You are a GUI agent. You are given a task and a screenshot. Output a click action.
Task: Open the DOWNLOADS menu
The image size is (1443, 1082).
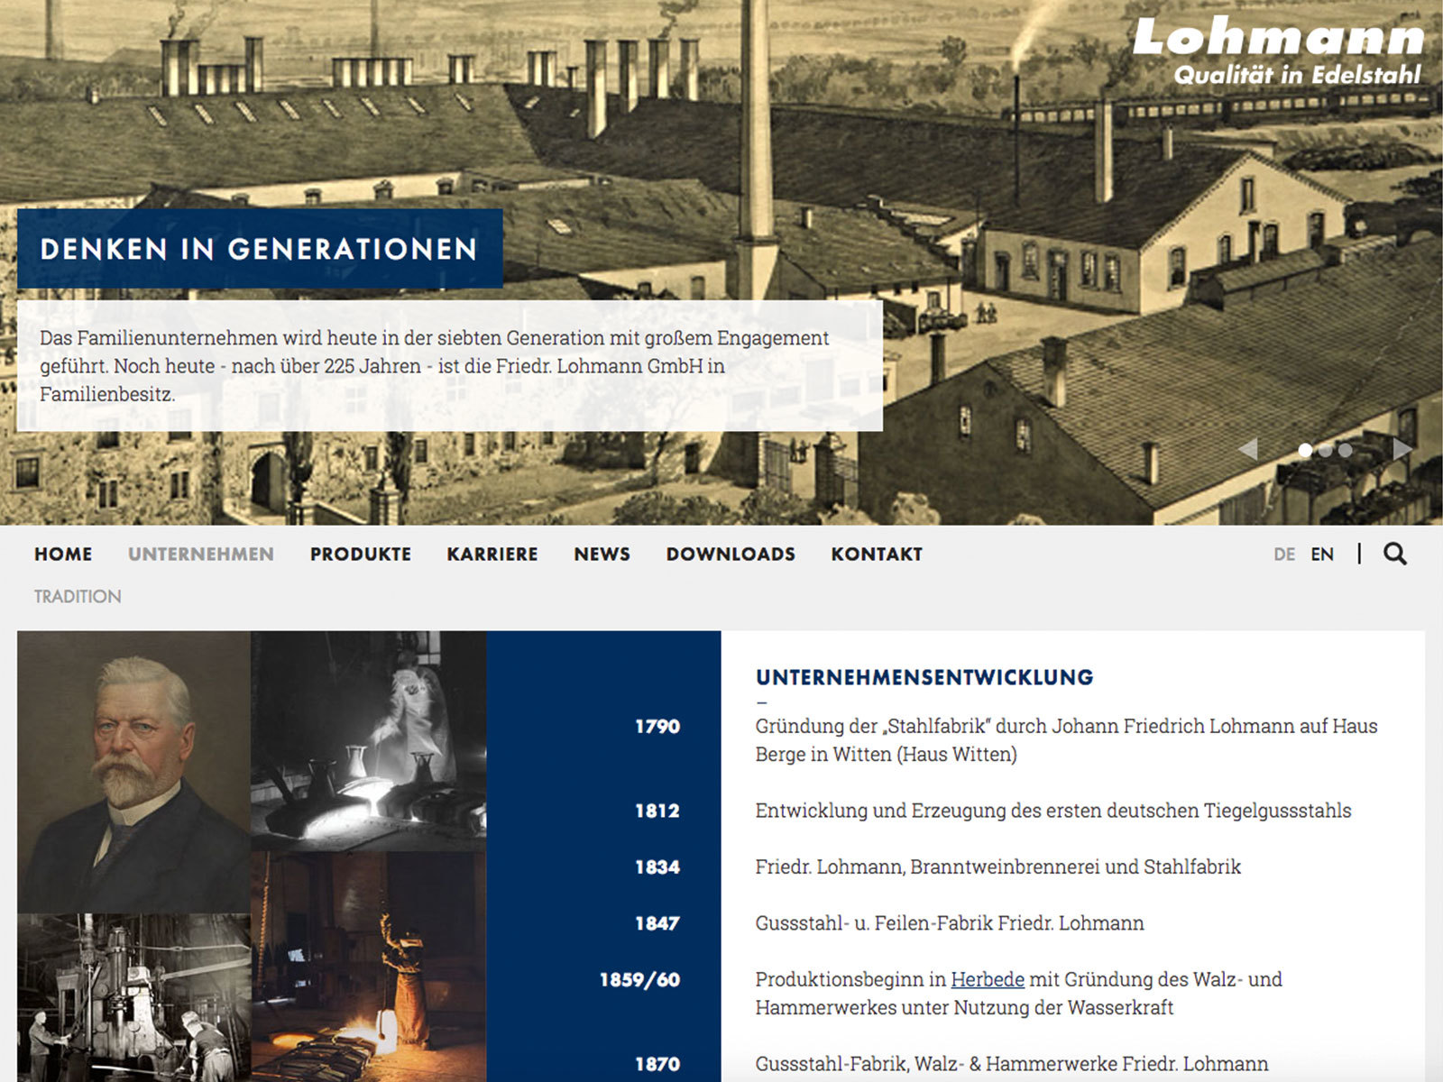731,554
